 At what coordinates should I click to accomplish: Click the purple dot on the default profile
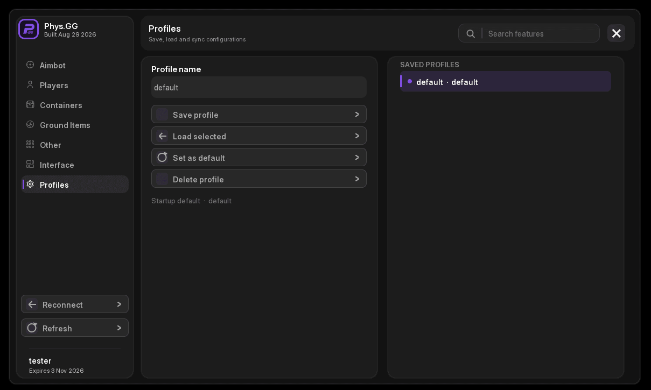pyautogui.click(x=410, y=82)
